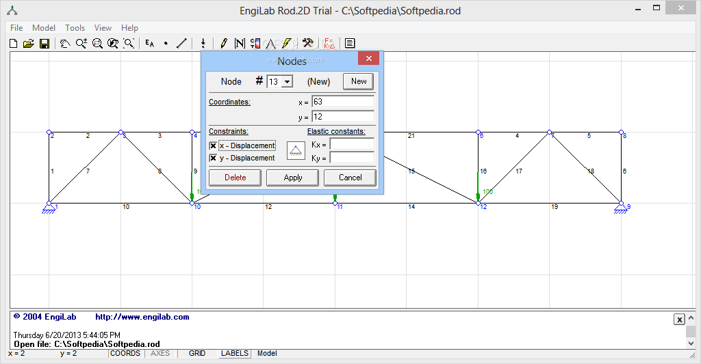The width and height of the screenshot is (701, 364).
Task: Click the log panel scroll down arrow
Action: coord(691,343)
